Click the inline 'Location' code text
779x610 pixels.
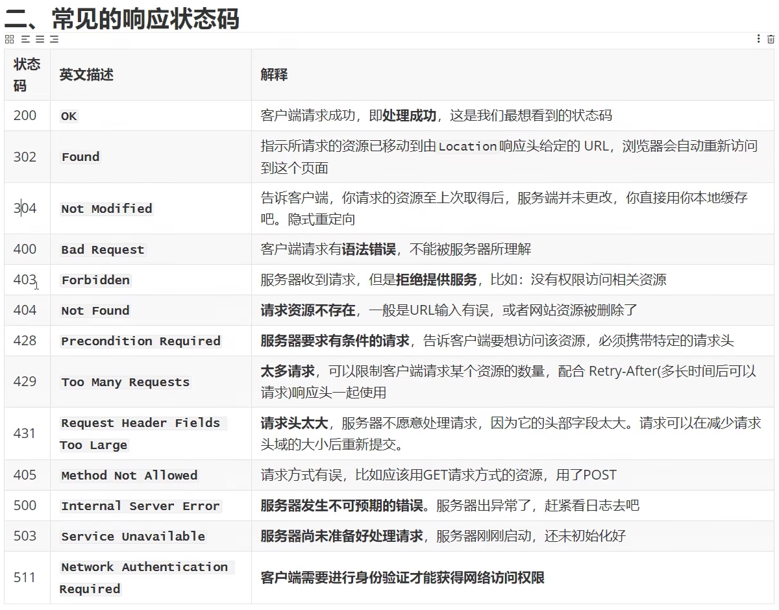(x=467, y=147)
